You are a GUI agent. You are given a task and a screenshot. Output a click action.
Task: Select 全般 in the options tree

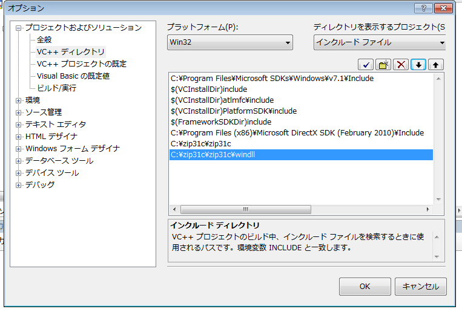[x=44, y=40]
